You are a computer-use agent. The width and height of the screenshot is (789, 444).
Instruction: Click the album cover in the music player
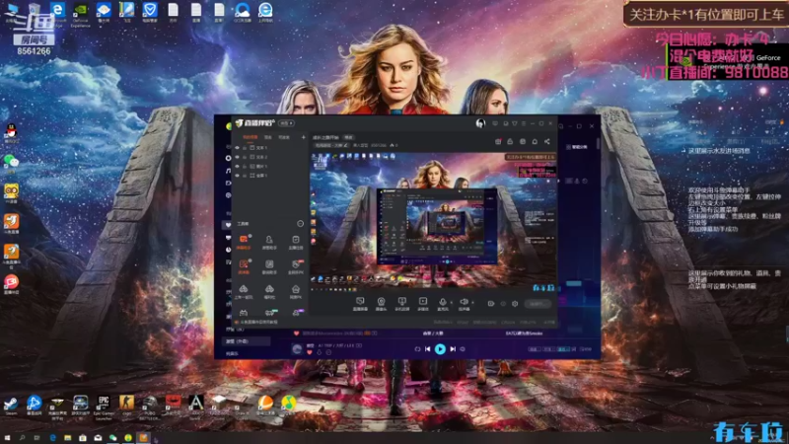297,349
